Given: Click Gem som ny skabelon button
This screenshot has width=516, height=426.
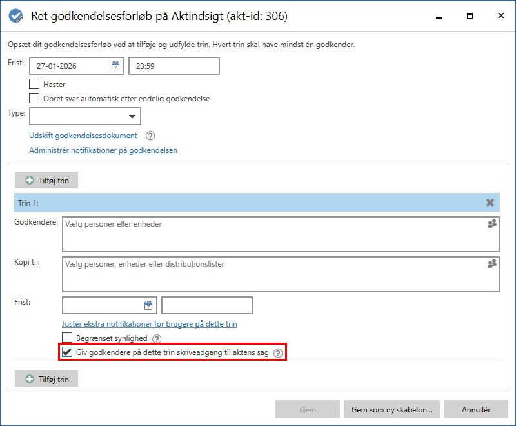Looking at the screenshot, I should (392, 409).
